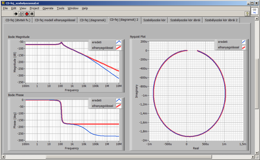The width and height of the screenshot is (260, 160).
Task: Click Bode Magnitude eredeti plot legend icon
Action: 118,42
